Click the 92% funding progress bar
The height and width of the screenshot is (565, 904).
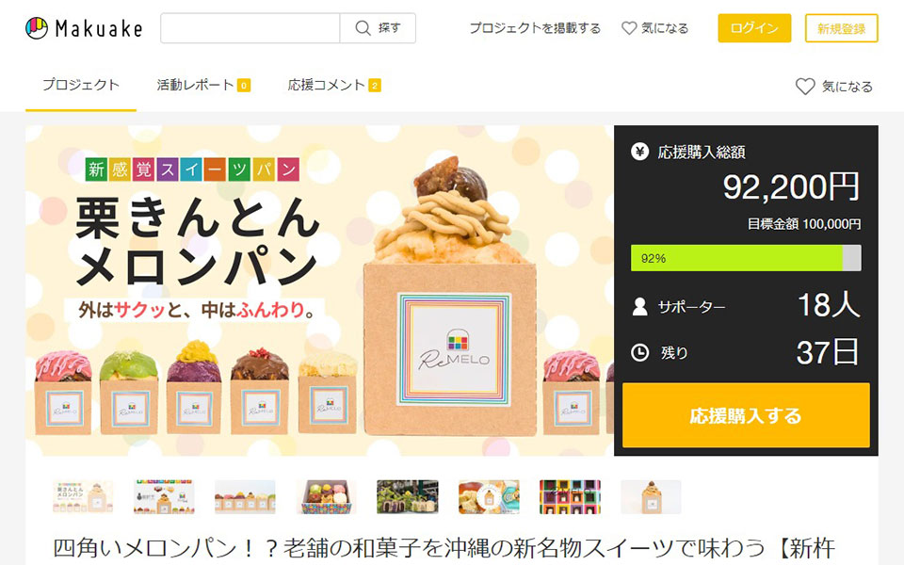(746, 258)
